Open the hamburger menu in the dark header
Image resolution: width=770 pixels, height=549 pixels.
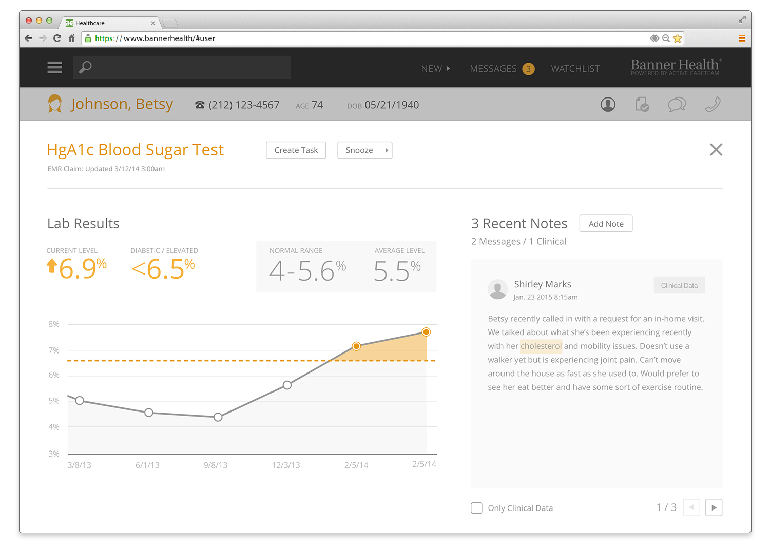click(54, 67)
